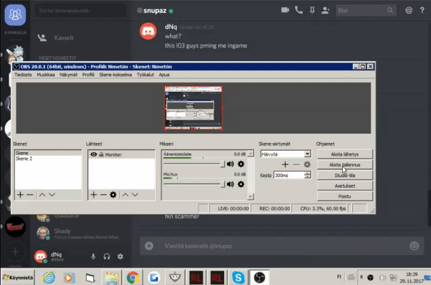Select Skene 2 in the scenes list
This screenshot has height=285, width=431.
pos(48,159)
